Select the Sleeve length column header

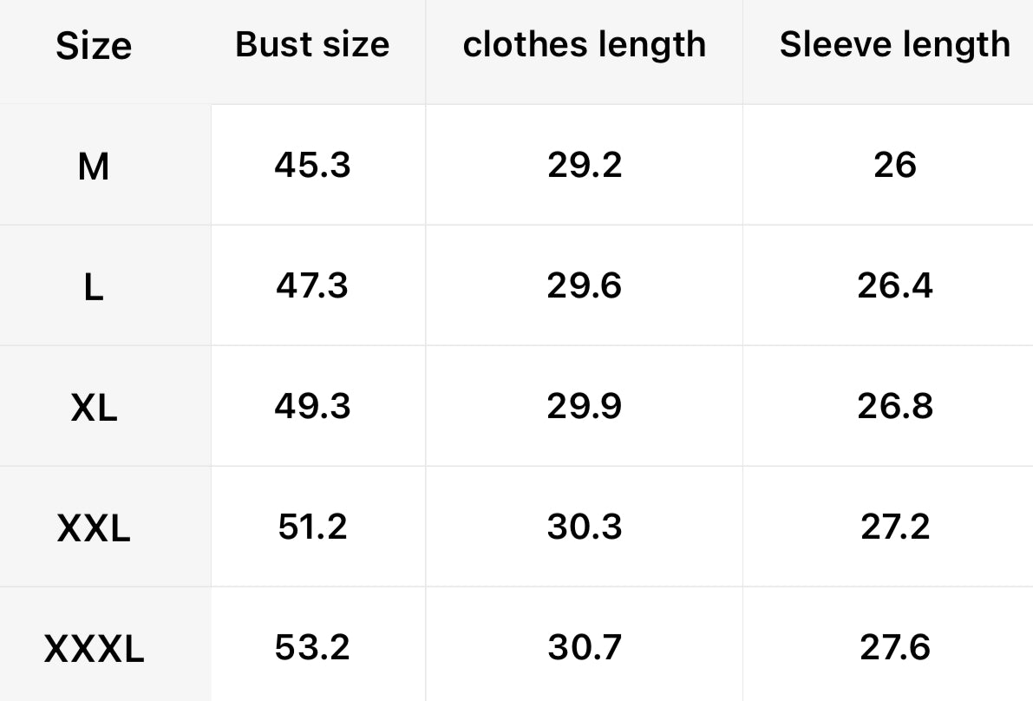coord(894,45)
